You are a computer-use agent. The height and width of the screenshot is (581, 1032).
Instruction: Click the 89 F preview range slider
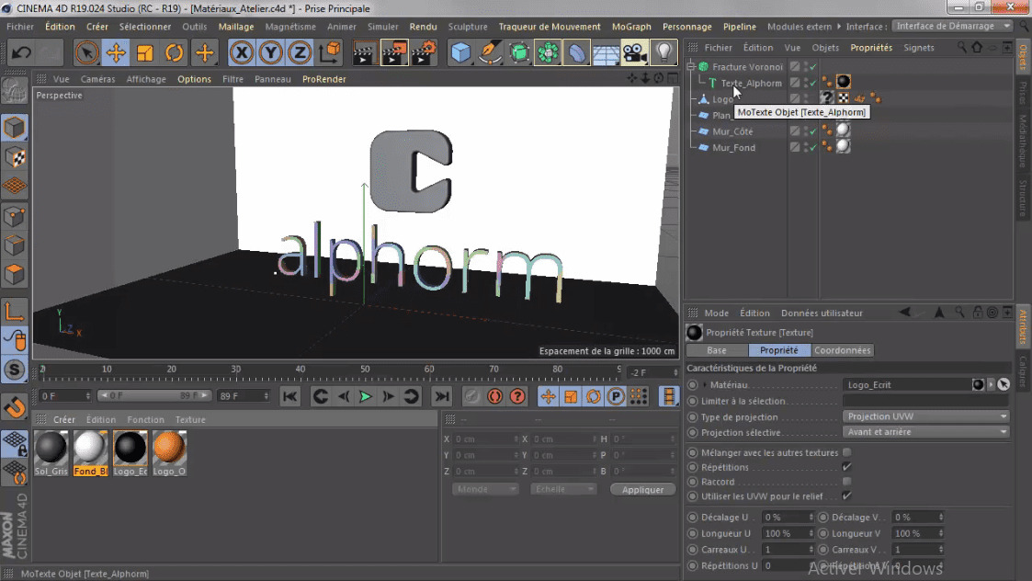tap(154, 395)
